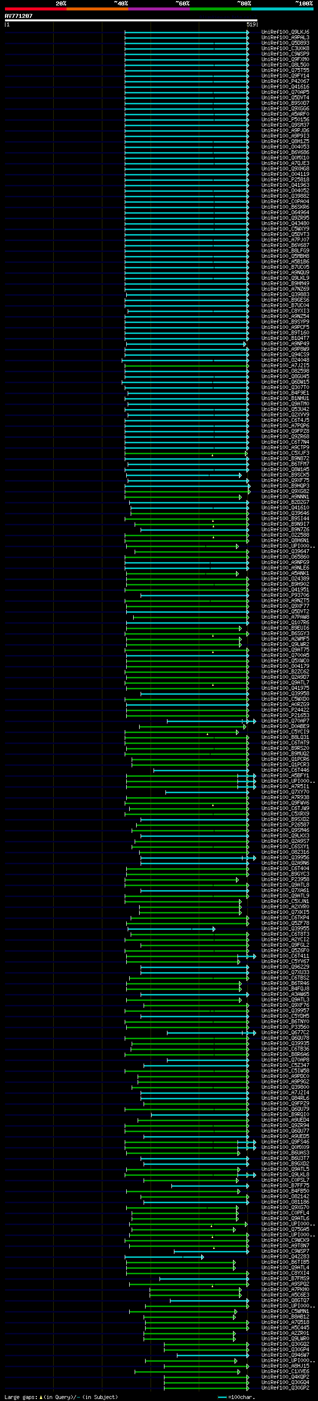Select the UniRef100_A5BFY1 label
Screen dimensions: 318x1401
[285, 776]
